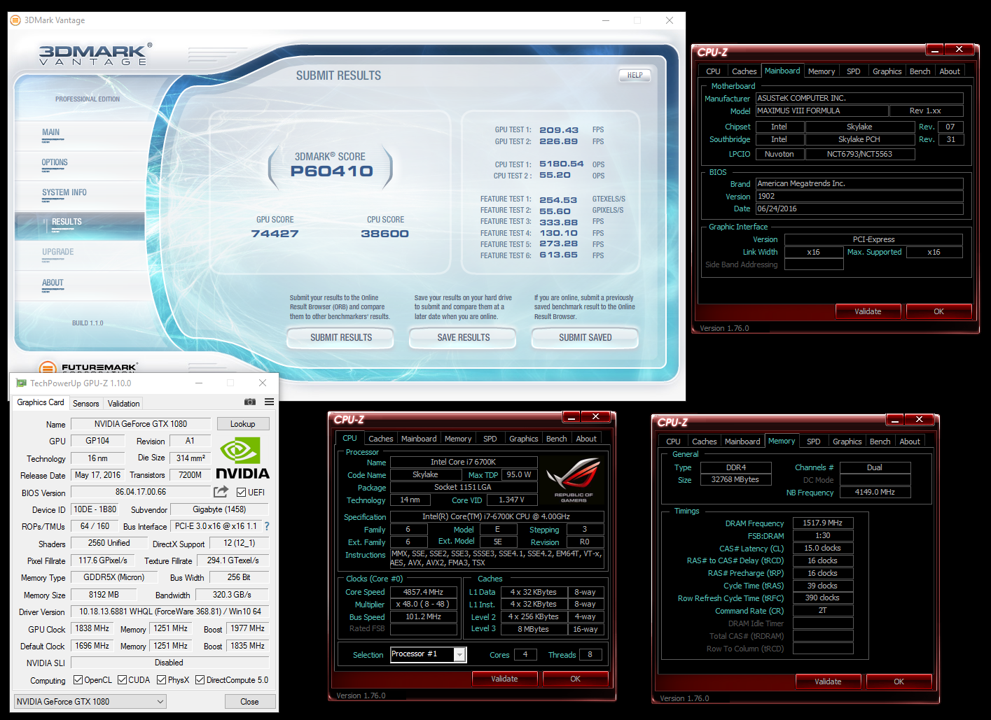The image size is (991, 720).
Task: Click the HELP button in 3DMark
Action: (635, 75)
